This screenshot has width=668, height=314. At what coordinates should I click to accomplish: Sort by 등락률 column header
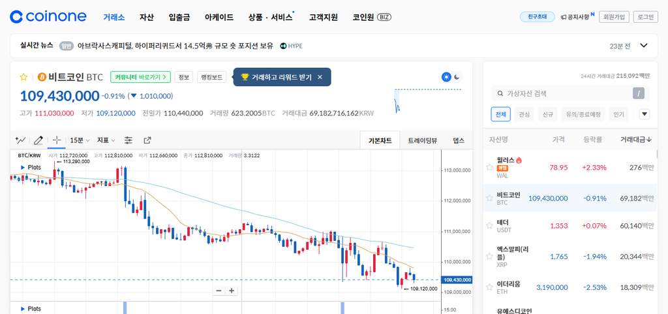pos(593,139)
